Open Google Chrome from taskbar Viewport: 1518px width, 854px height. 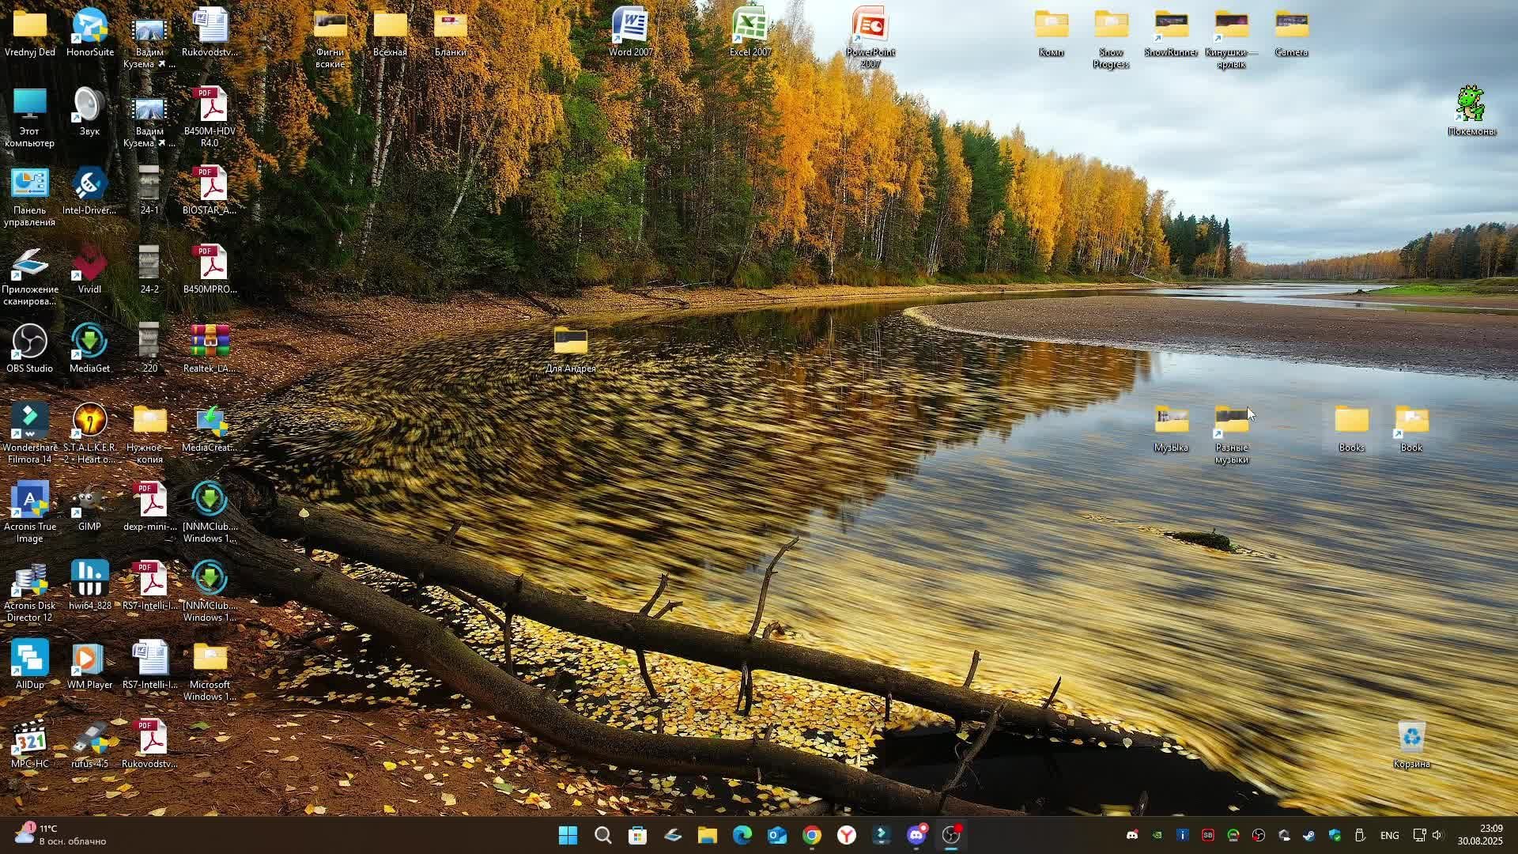coord(812,835)
